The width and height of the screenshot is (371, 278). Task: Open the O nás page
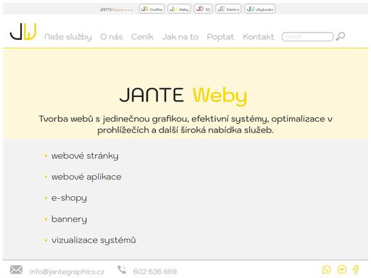(x=112, y=37)
